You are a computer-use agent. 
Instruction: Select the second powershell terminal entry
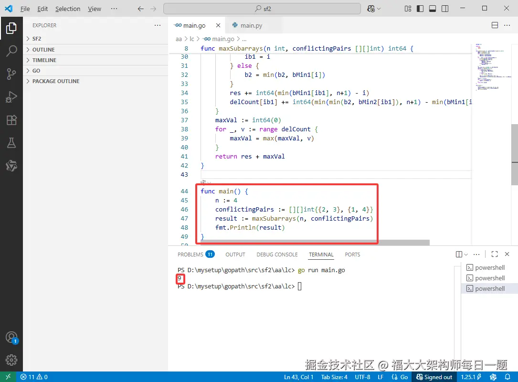[x=489, y=278]
